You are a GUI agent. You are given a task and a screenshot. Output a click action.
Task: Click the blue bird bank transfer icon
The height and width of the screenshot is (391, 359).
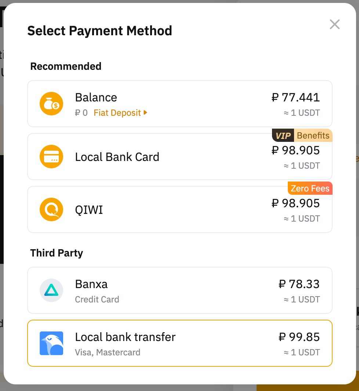51,343
